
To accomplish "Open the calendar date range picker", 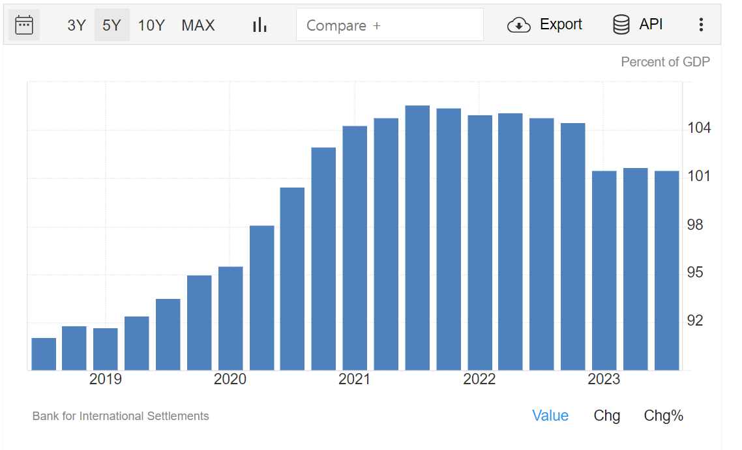I will click(24, 25).
